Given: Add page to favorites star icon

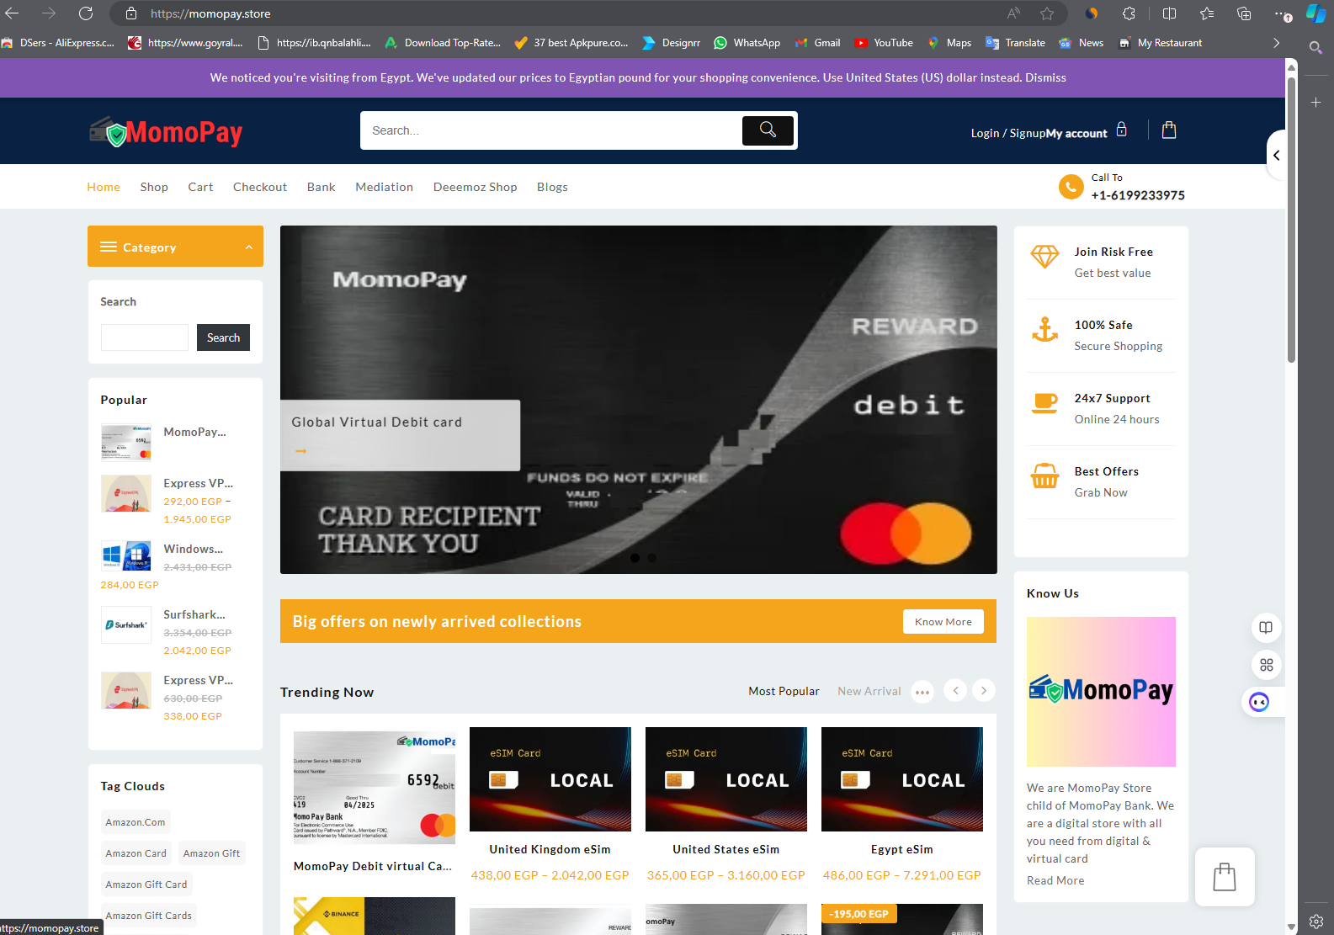Looking at the screenshot, I should pos(1047,13).
